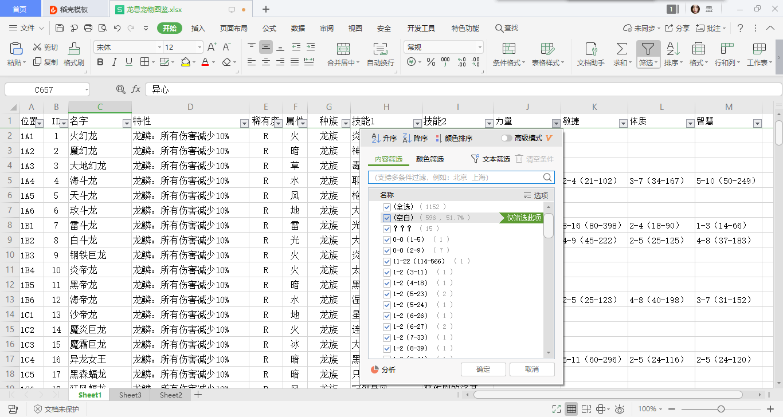Expand the Name Box C657 dropdown
The image size is (783, 417).
click(x=87, y=89)
